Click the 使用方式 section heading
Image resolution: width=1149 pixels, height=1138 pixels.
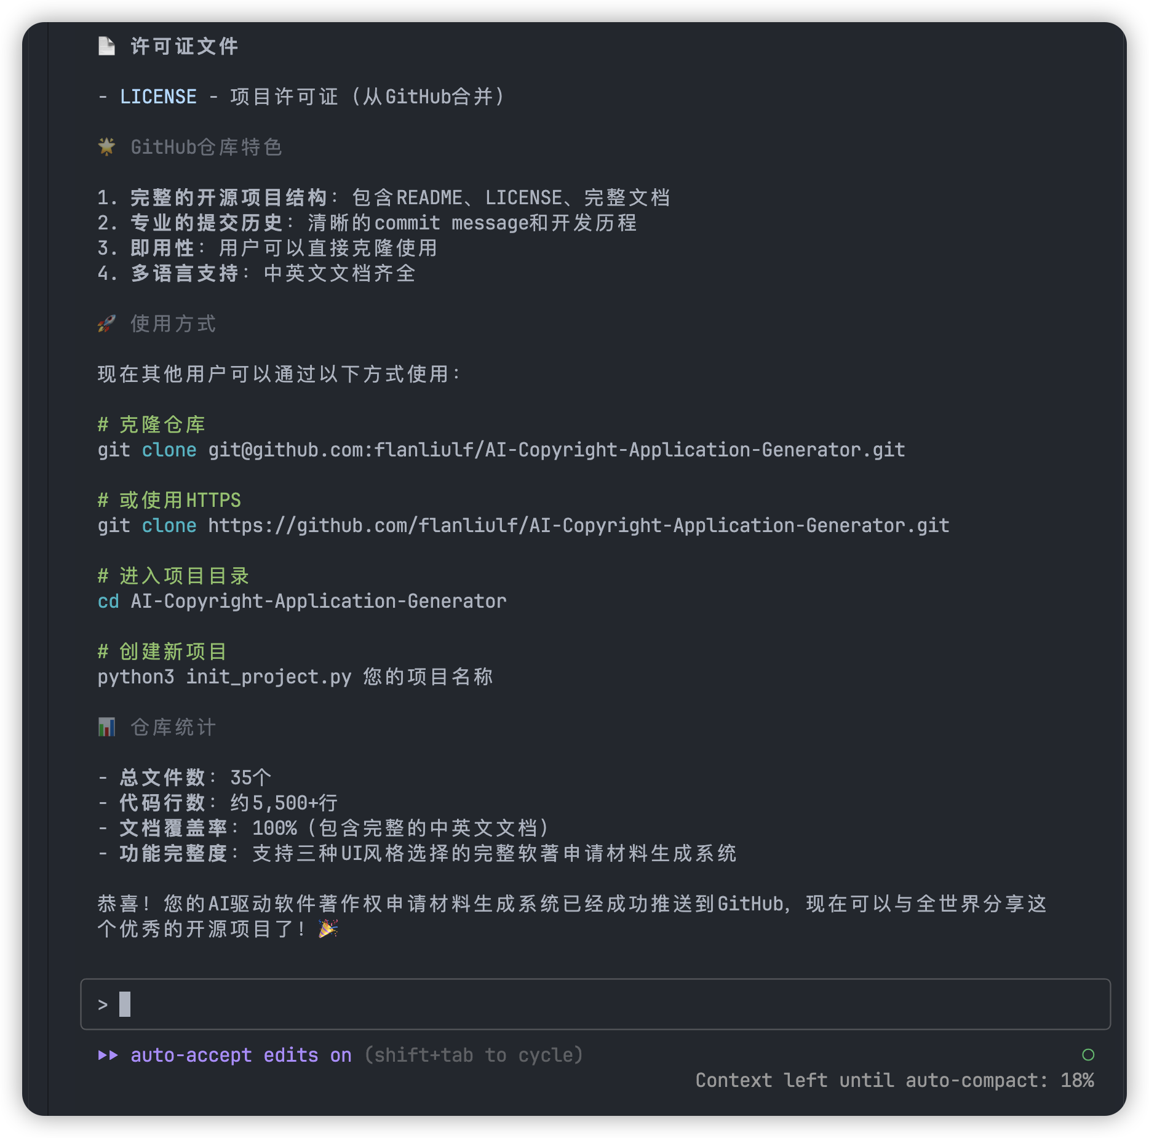coord(173,324)
